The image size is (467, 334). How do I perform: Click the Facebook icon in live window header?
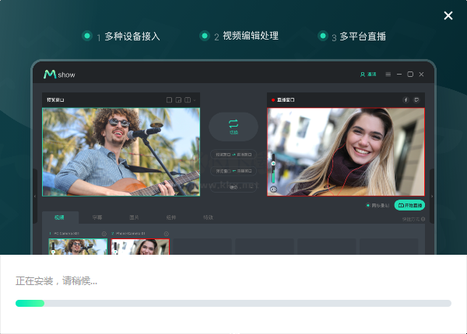click(x=406, y=100)
